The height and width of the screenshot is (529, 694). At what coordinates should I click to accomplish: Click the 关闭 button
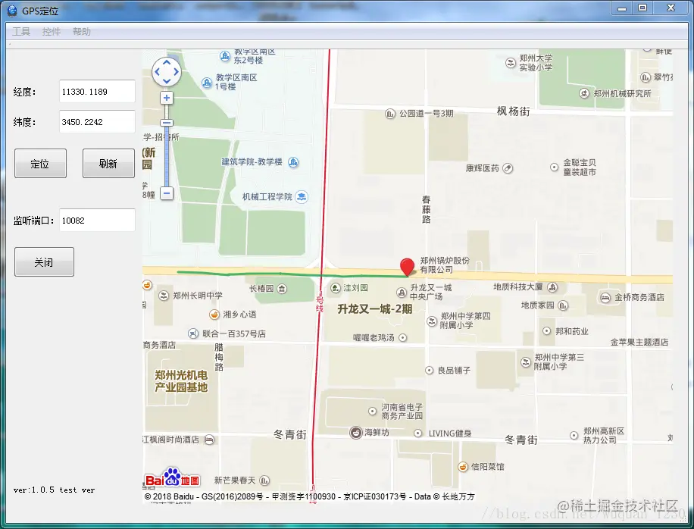[x=44, y=262]
